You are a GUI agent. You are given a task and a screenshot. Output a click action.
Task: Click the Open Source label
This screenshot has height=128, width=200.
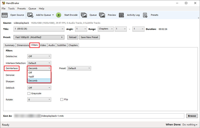17,15
